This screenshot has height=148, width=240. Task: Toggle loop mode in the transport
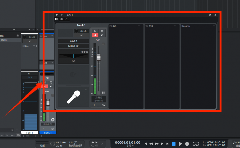pyautogui.click(x=196, y=144)
